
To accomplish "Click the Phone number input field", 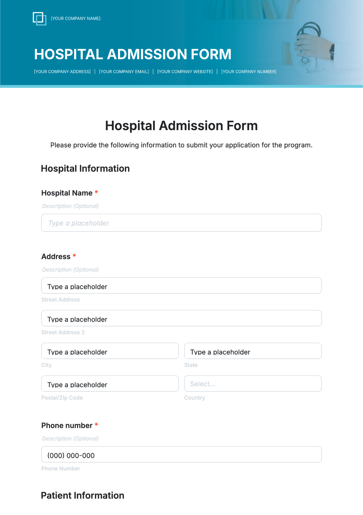I will click(181, 454).
